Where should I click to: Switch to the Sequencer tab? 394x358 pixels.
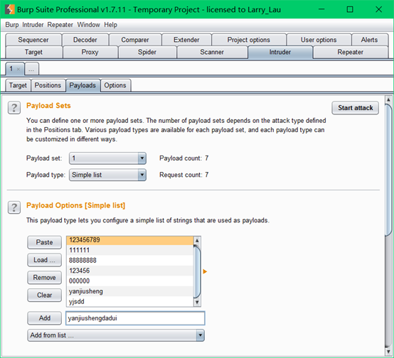click(33, 40)
